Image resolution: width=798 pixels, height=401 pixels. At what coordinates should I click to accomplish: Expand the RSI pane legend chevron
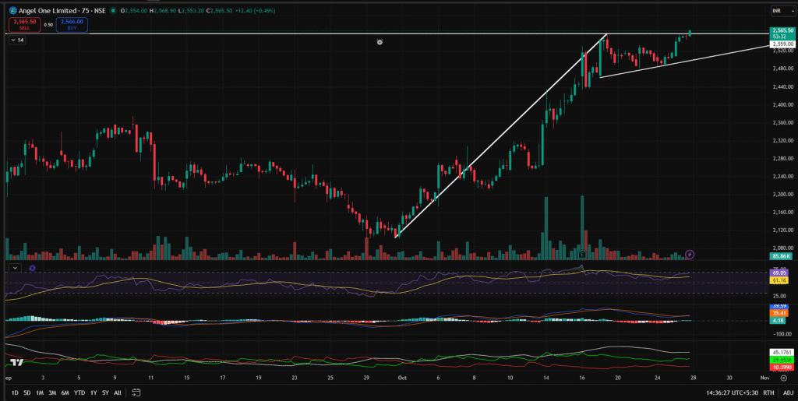[13, 268]
